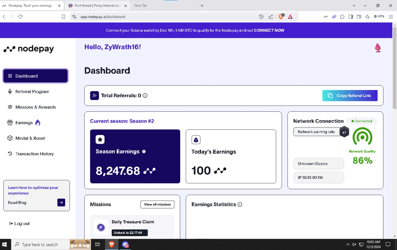Open the Discord app on the taskbar
Viewport: 397px width, 250px height.
pos(125,245)
